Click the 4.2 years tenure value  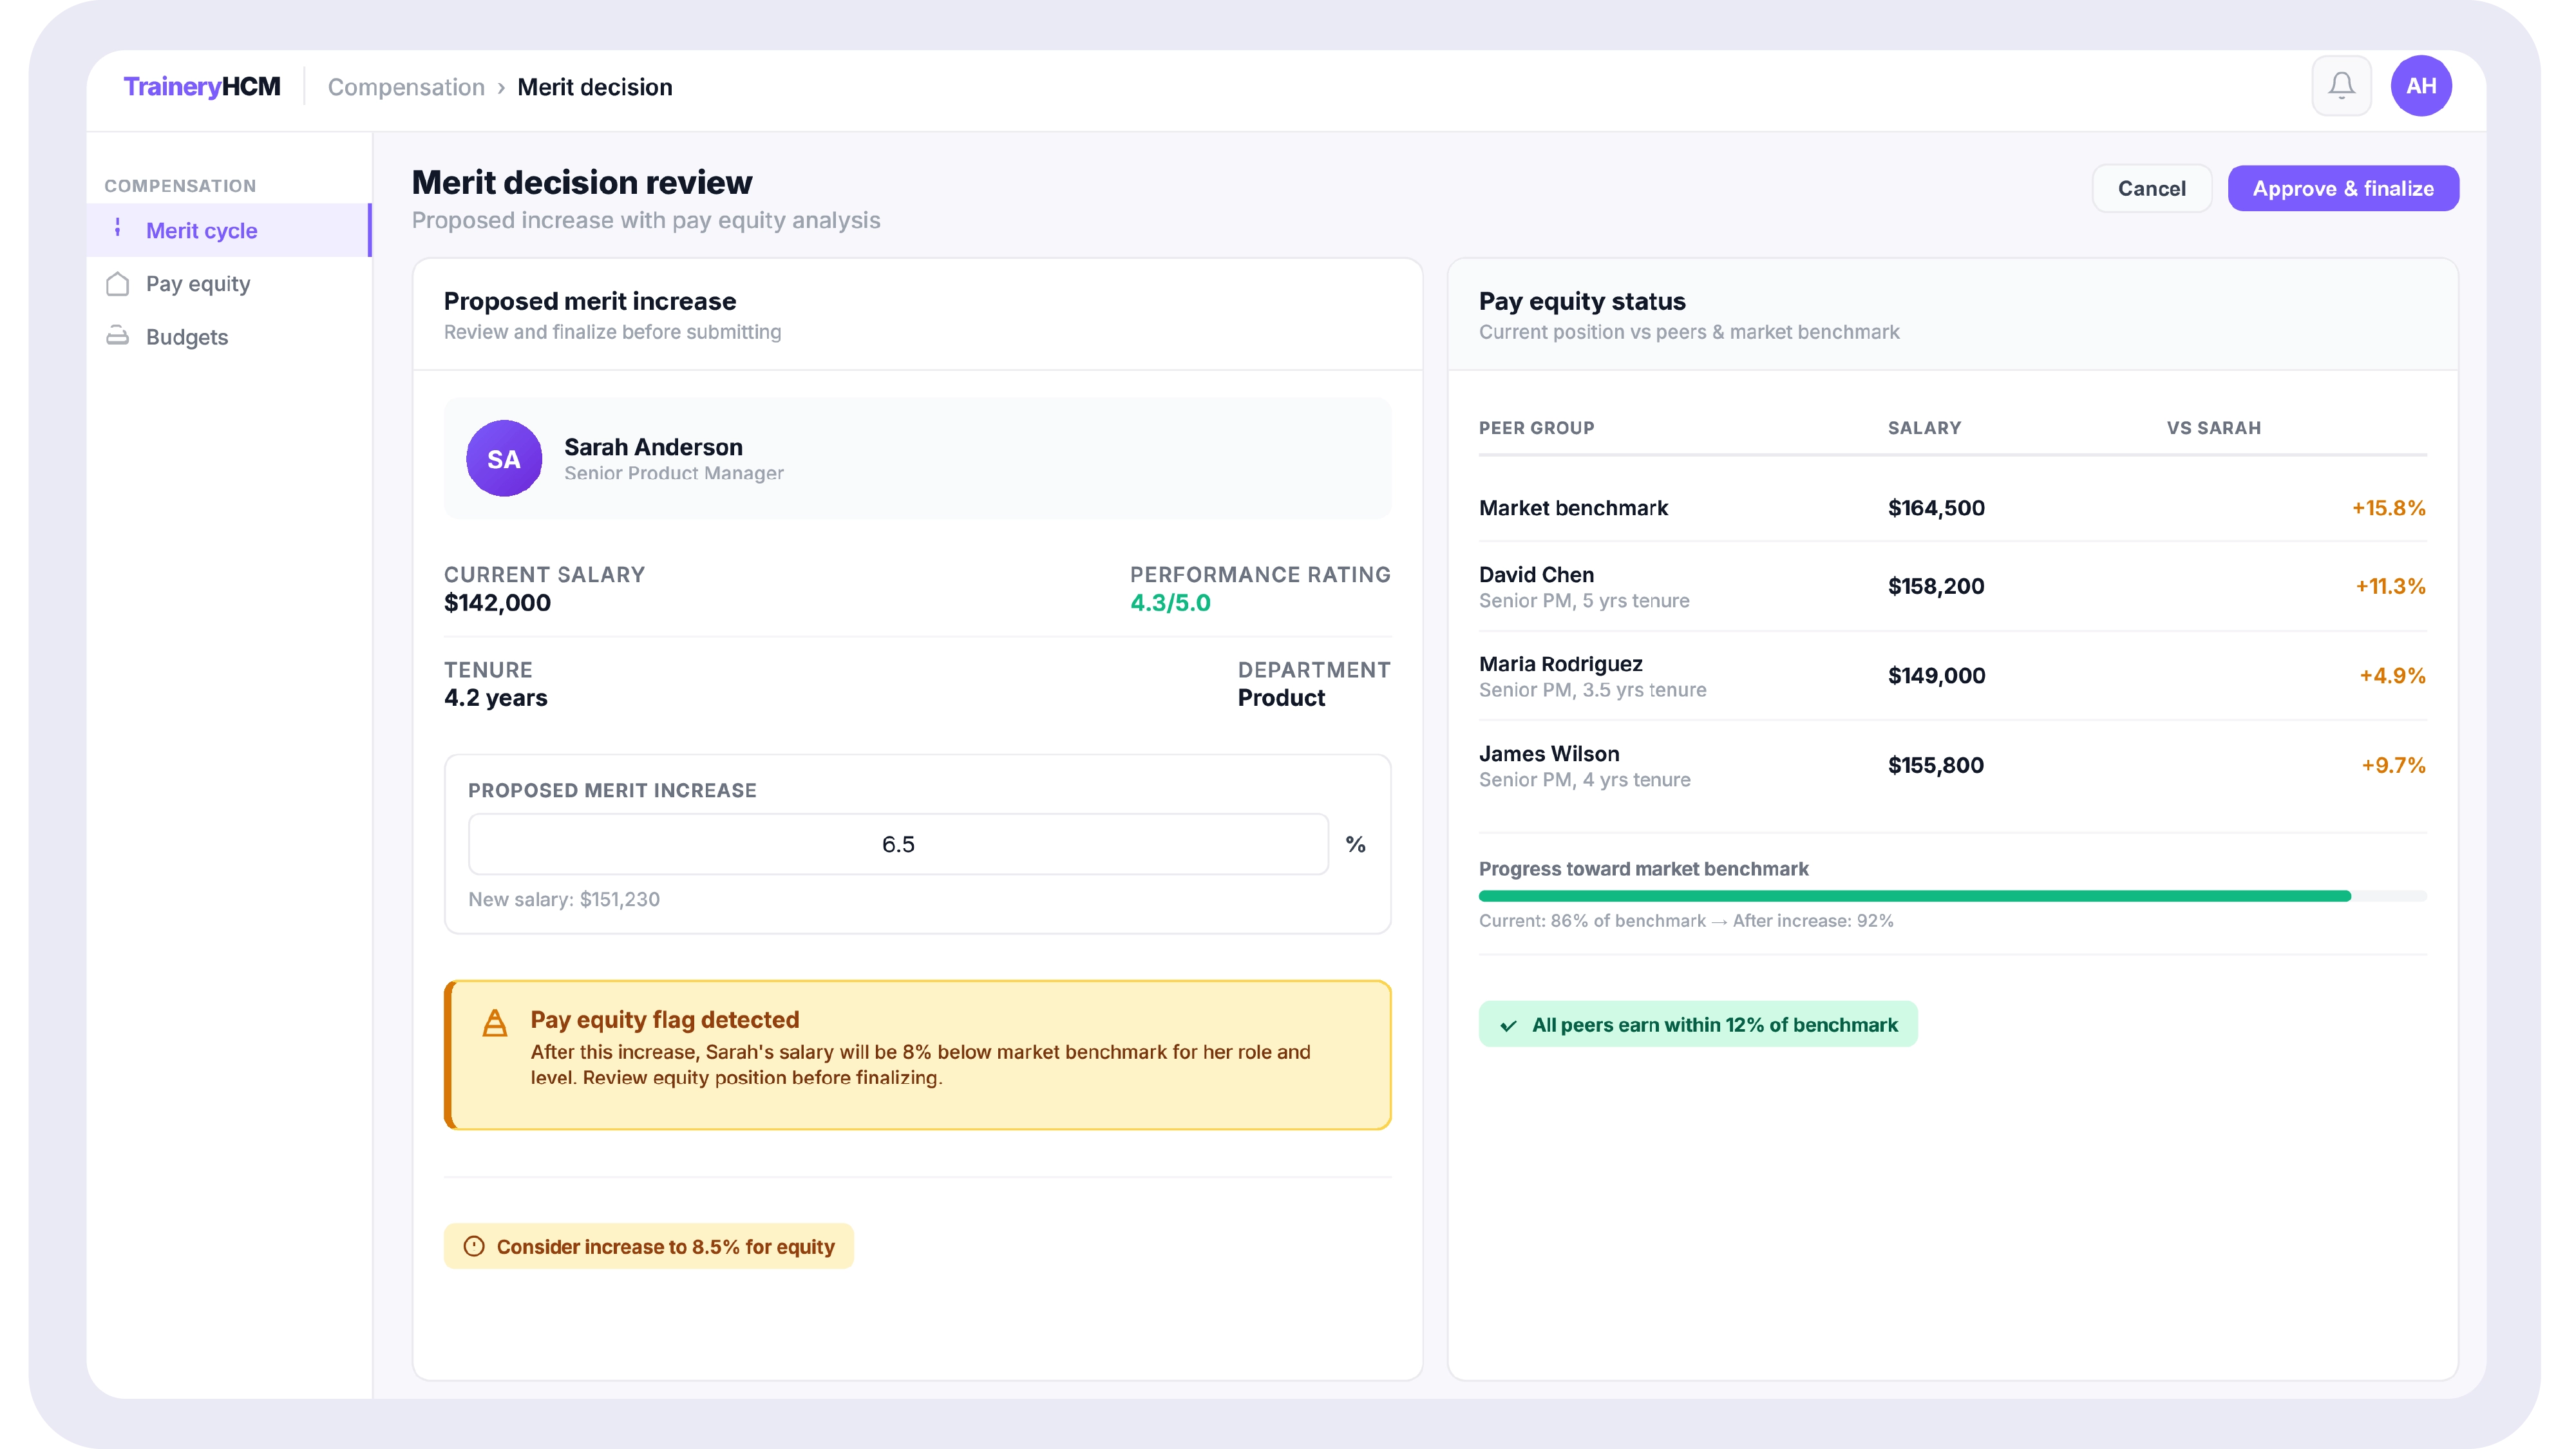(x=495, y=698)
